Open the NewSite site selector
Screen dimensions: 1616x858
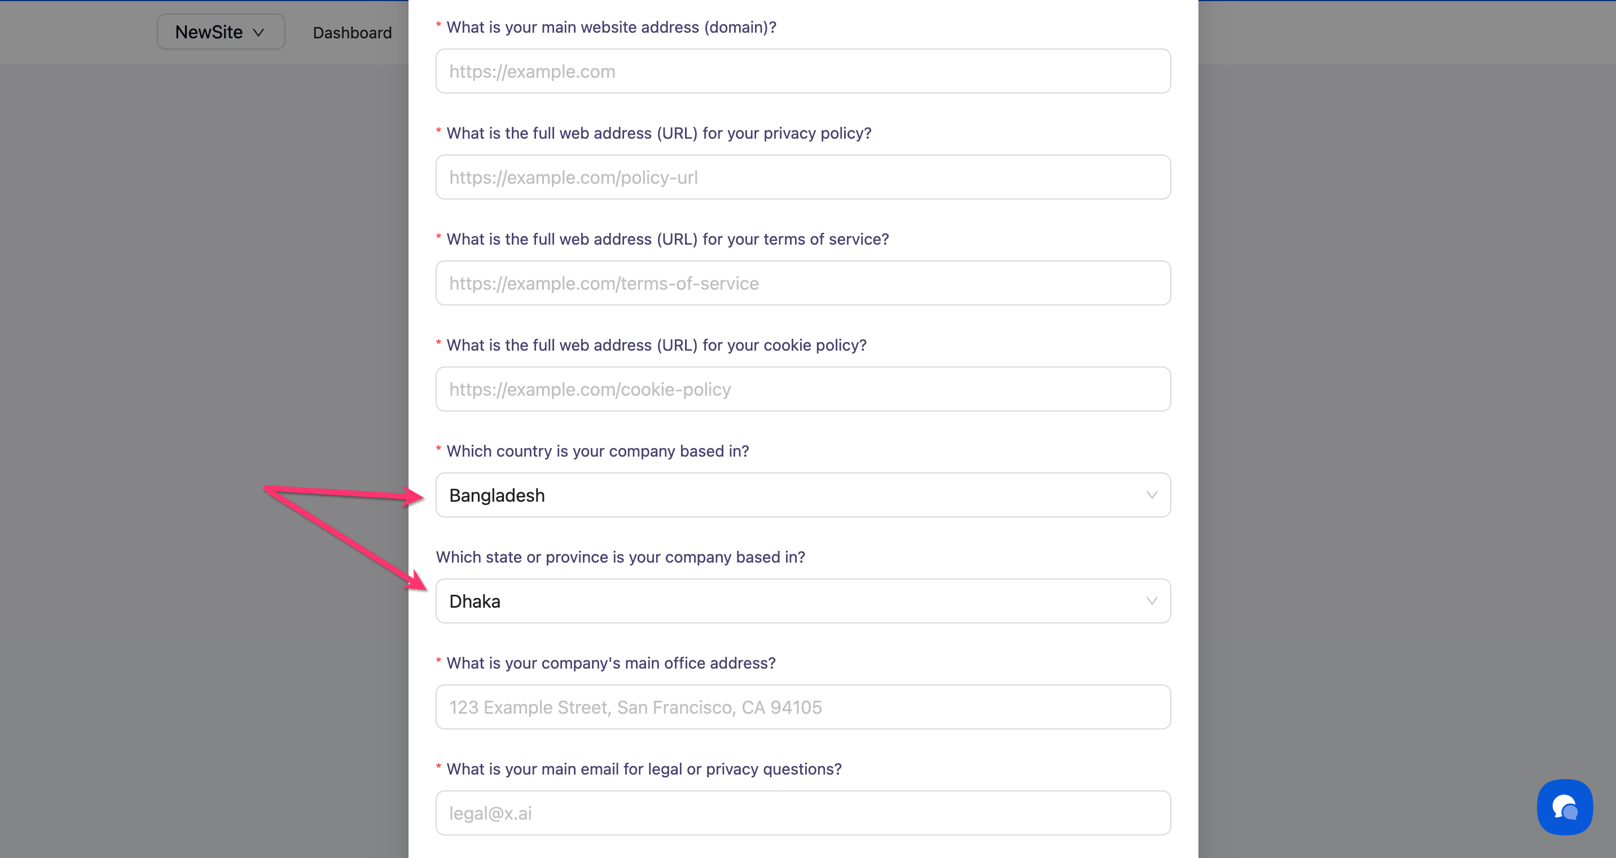point(220,32)
